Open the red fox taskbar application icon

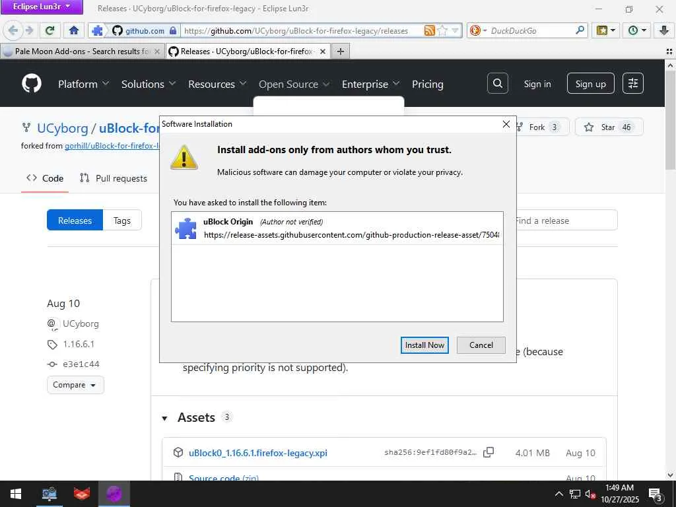pos(81,494)
